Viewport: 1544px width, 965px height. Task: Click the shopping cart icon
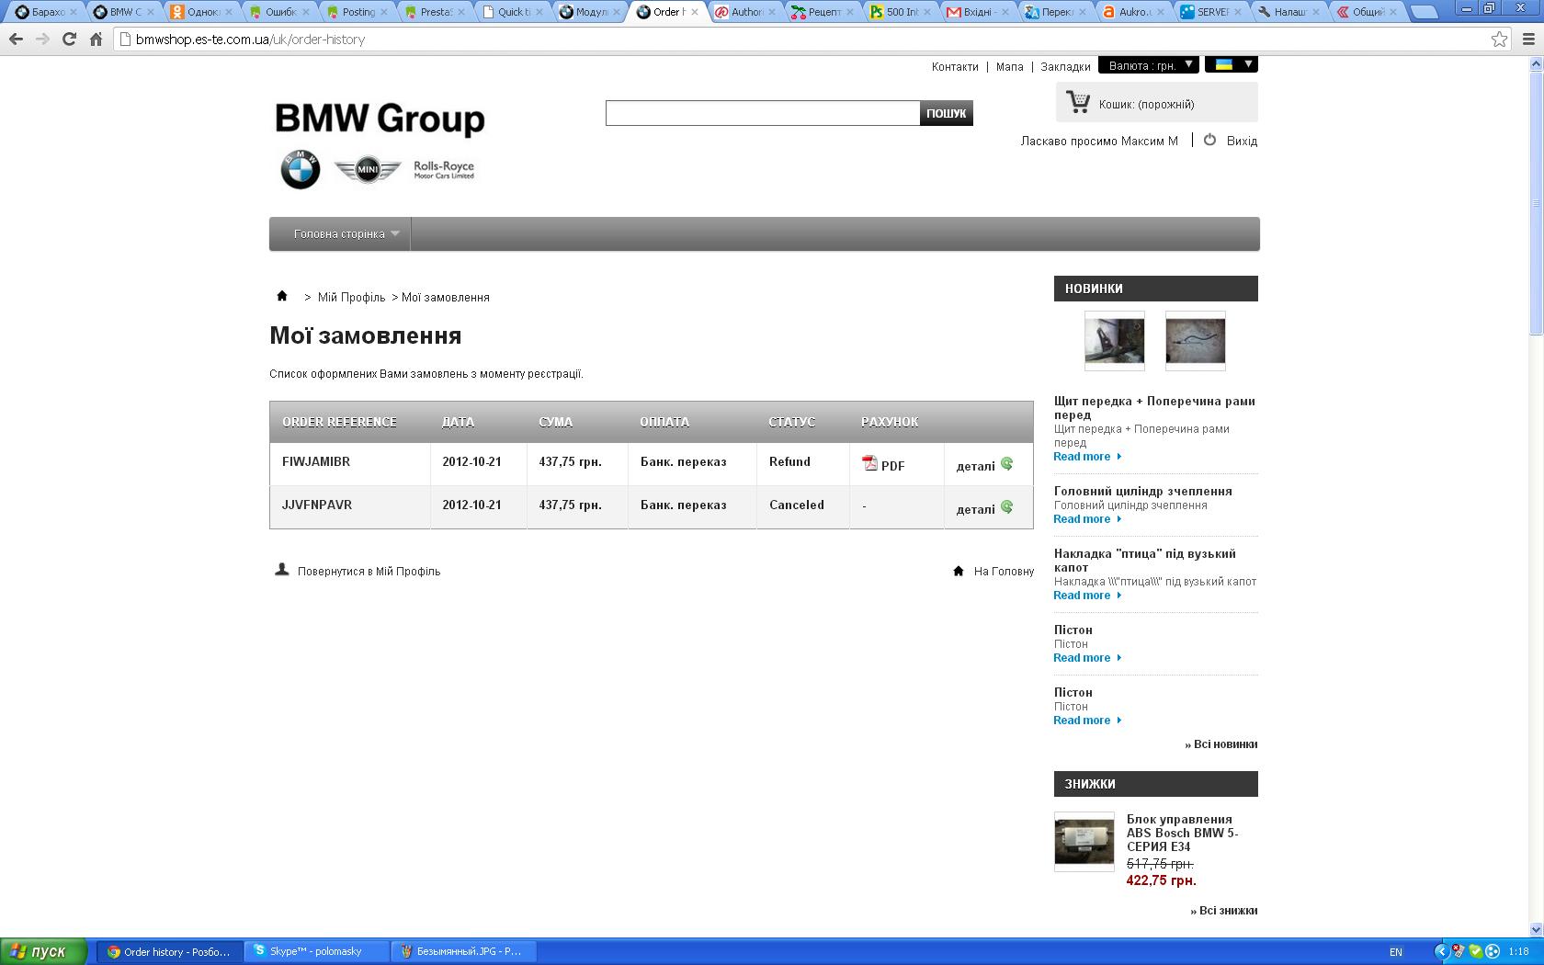point(1078,102)
